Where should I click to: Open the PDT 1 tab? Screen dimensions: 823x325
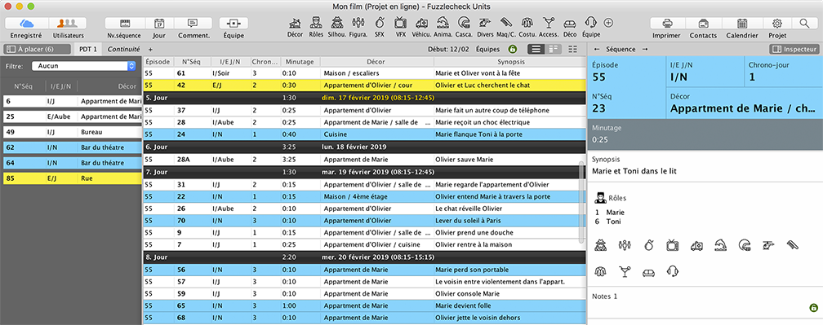point(87,49)
